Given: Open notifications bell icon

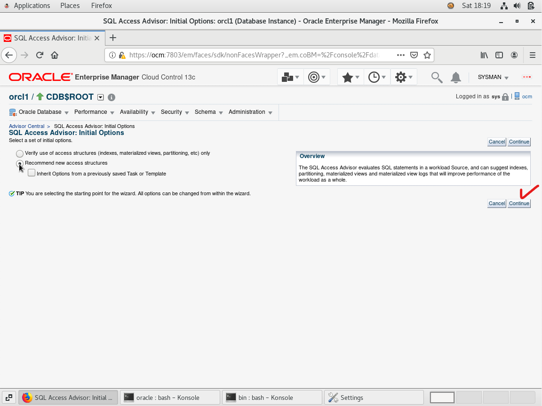Looking at the screenshot, I should [456, 78].
